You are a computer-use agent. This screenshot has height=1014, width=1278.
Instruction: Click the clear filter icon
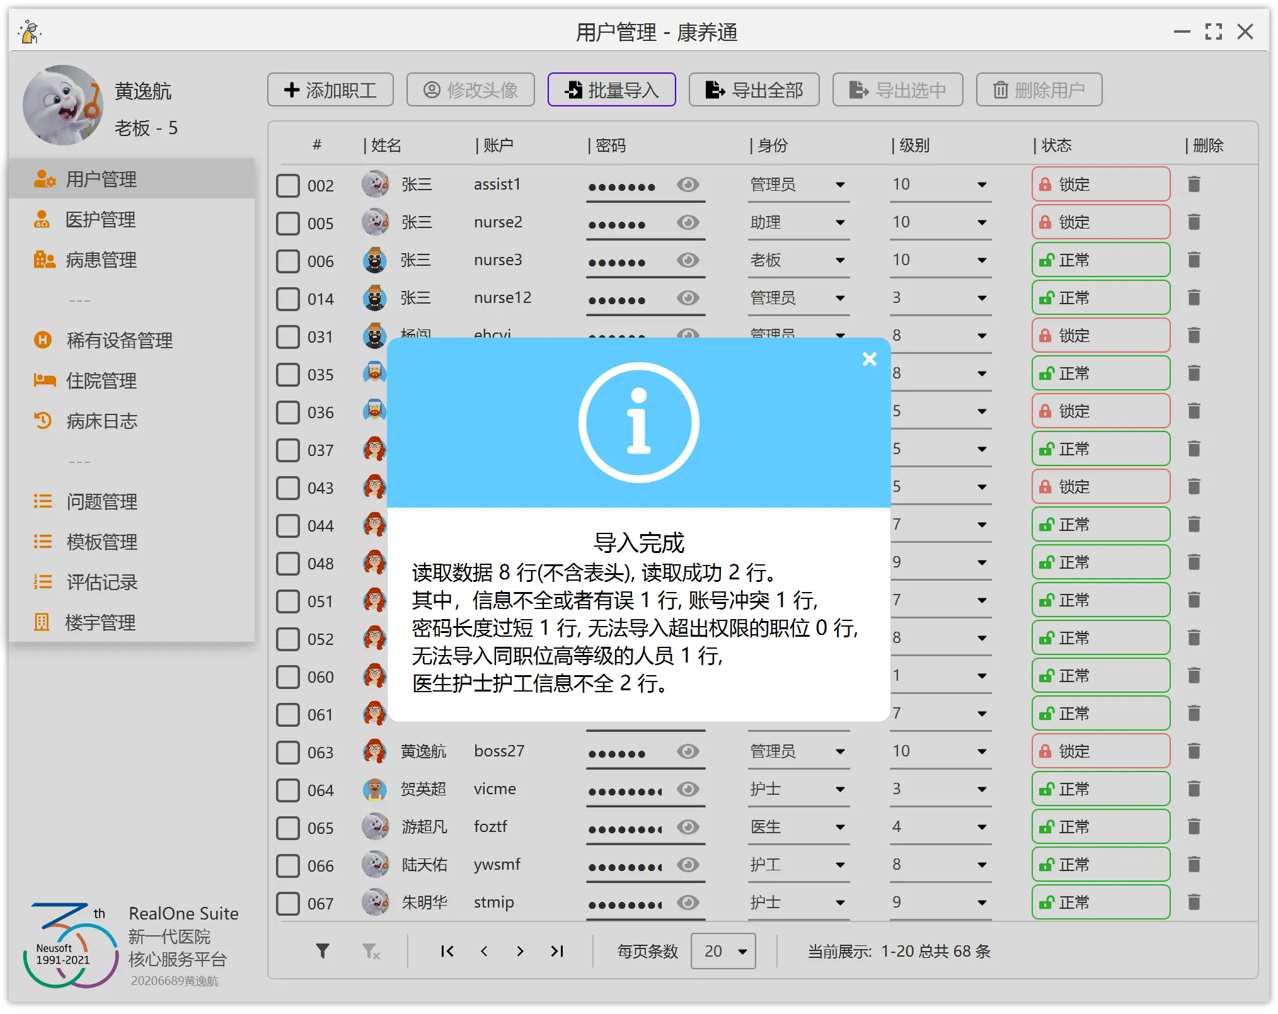click(371, 950)
